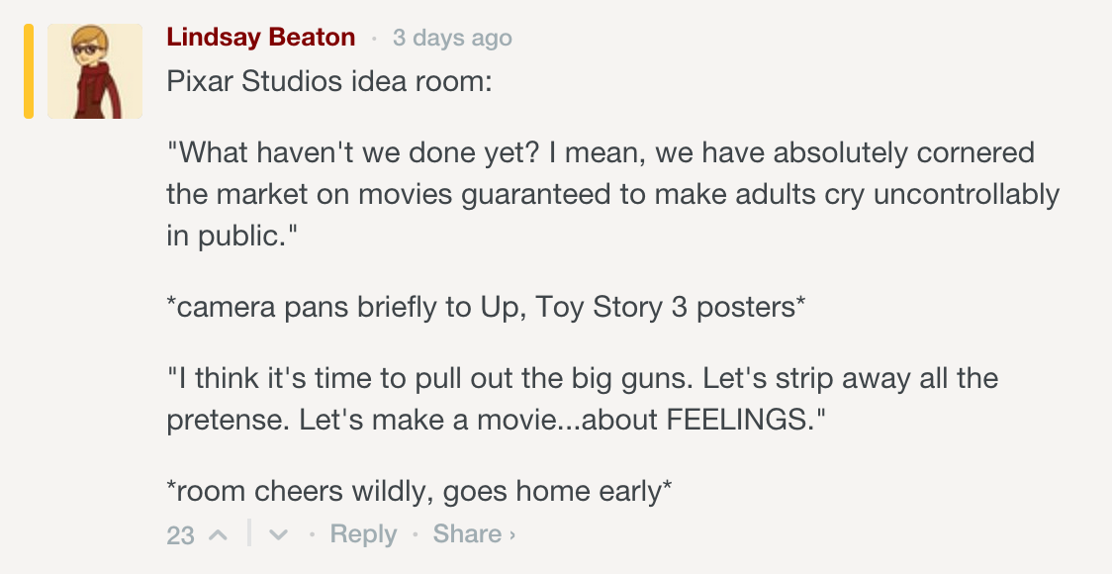1112x574 pixels.
Task: Reply to Lindsay Beaton's comment
Action: (363, 534)
